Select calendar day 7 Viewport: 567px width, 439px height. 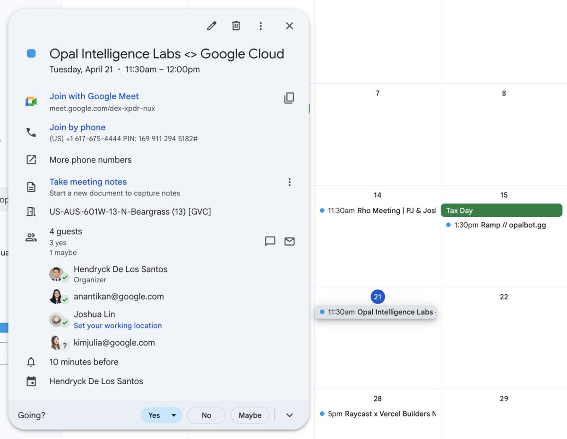point(378,93)
